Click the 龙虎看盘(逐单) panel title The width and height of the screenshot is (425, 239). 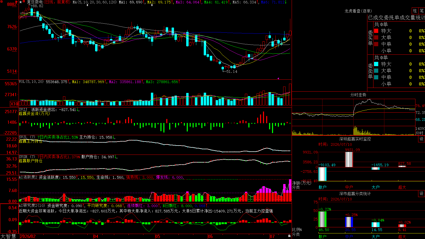358,11
